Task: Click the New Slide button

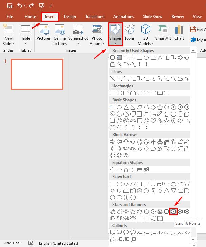Action: 8,35
